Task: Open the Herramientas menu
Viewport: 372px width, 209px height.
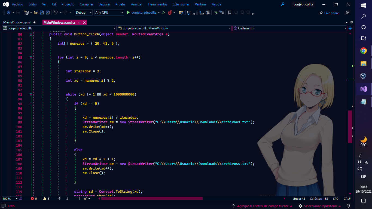Action: [157, 4]
